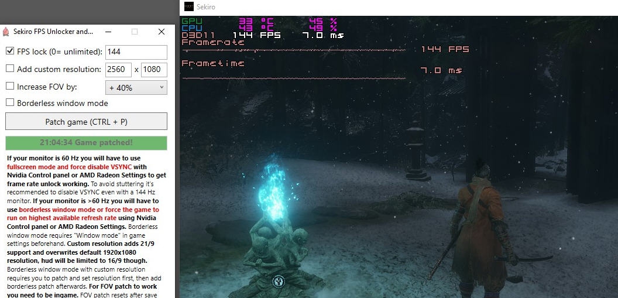Click 'fullscreen mode and force disable VSYNC' red text
This screenshot has height=298, width=618.
click(x=70, y=167)
